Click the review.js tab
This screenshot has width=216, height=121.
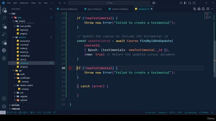coord(143,9)
